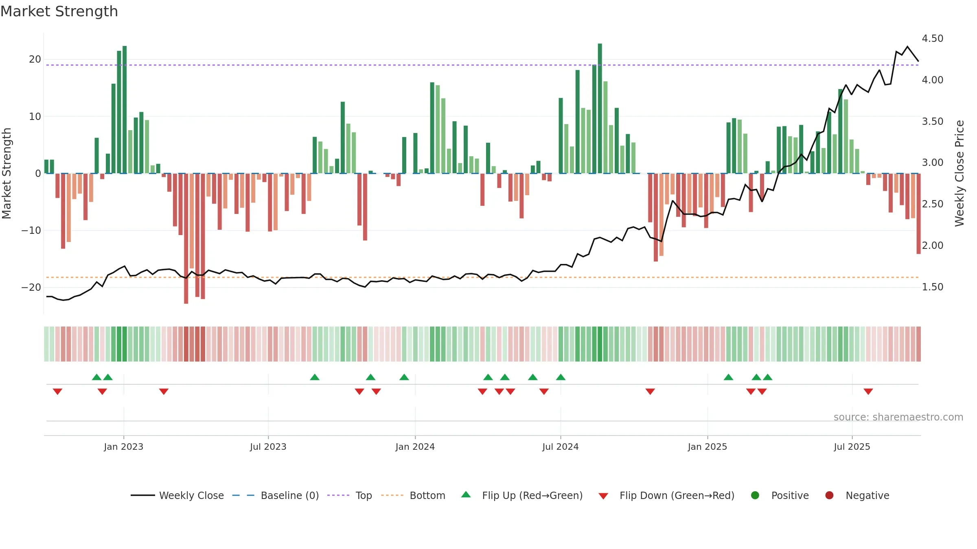Click the red Negative circle icon
977x549 pixels.
coord(829,495)
